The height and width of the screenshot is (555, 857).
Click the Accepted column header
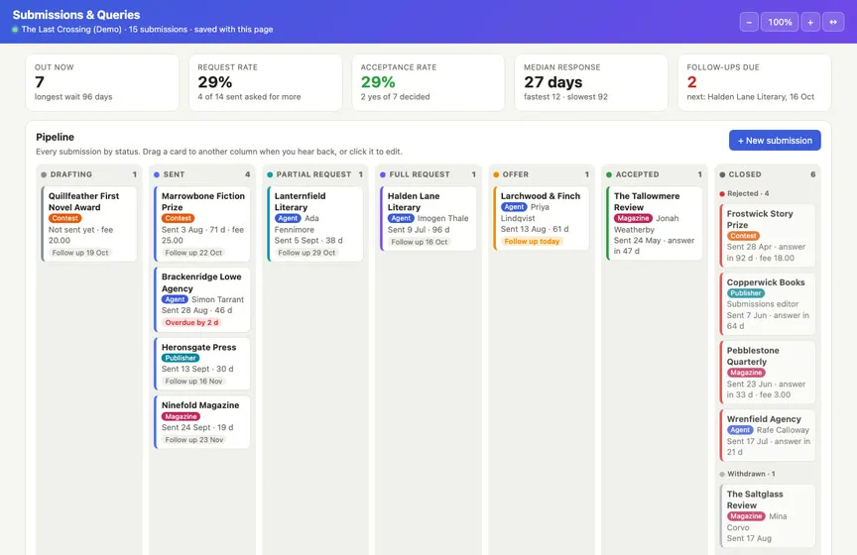pyautogui.click(x=655, y=174)
